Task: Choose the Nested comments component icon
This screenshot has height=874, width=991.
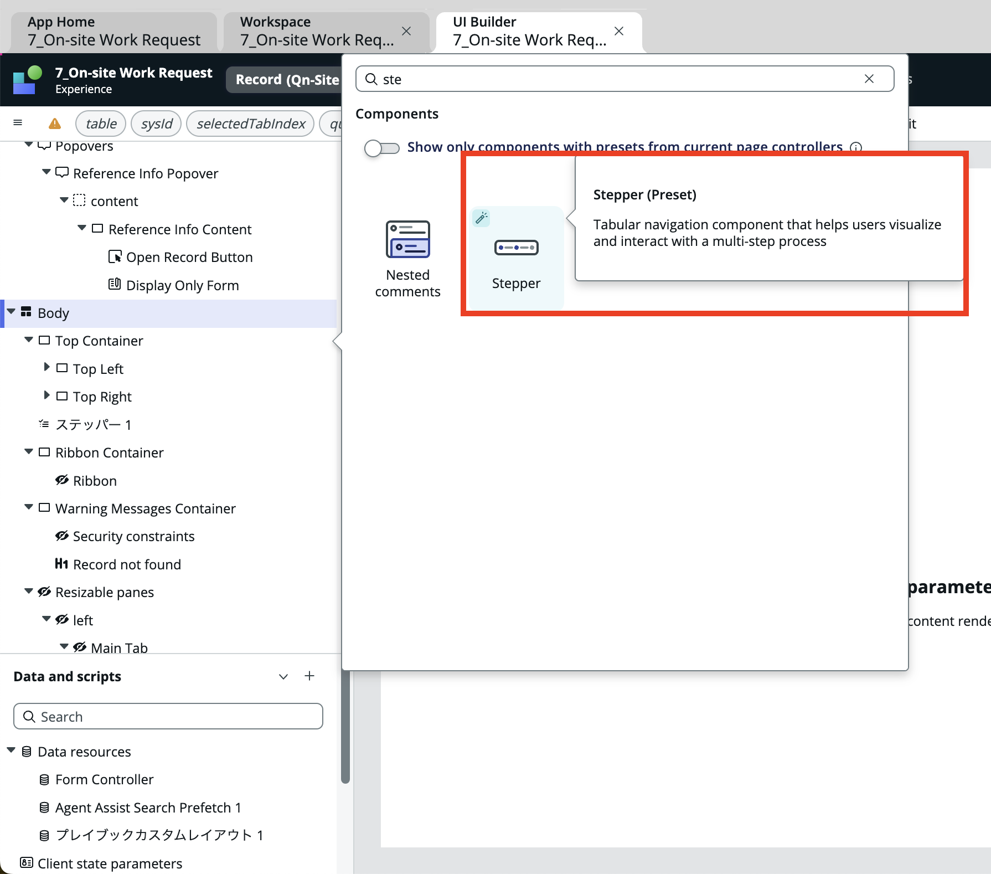Action: [x=408, y=239]
